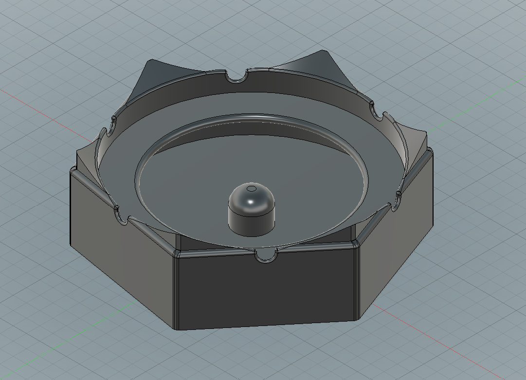Select the small circle atop the dome knob
Image resolution: width=526 pixels, height=380 pixels.
[251, 189]
